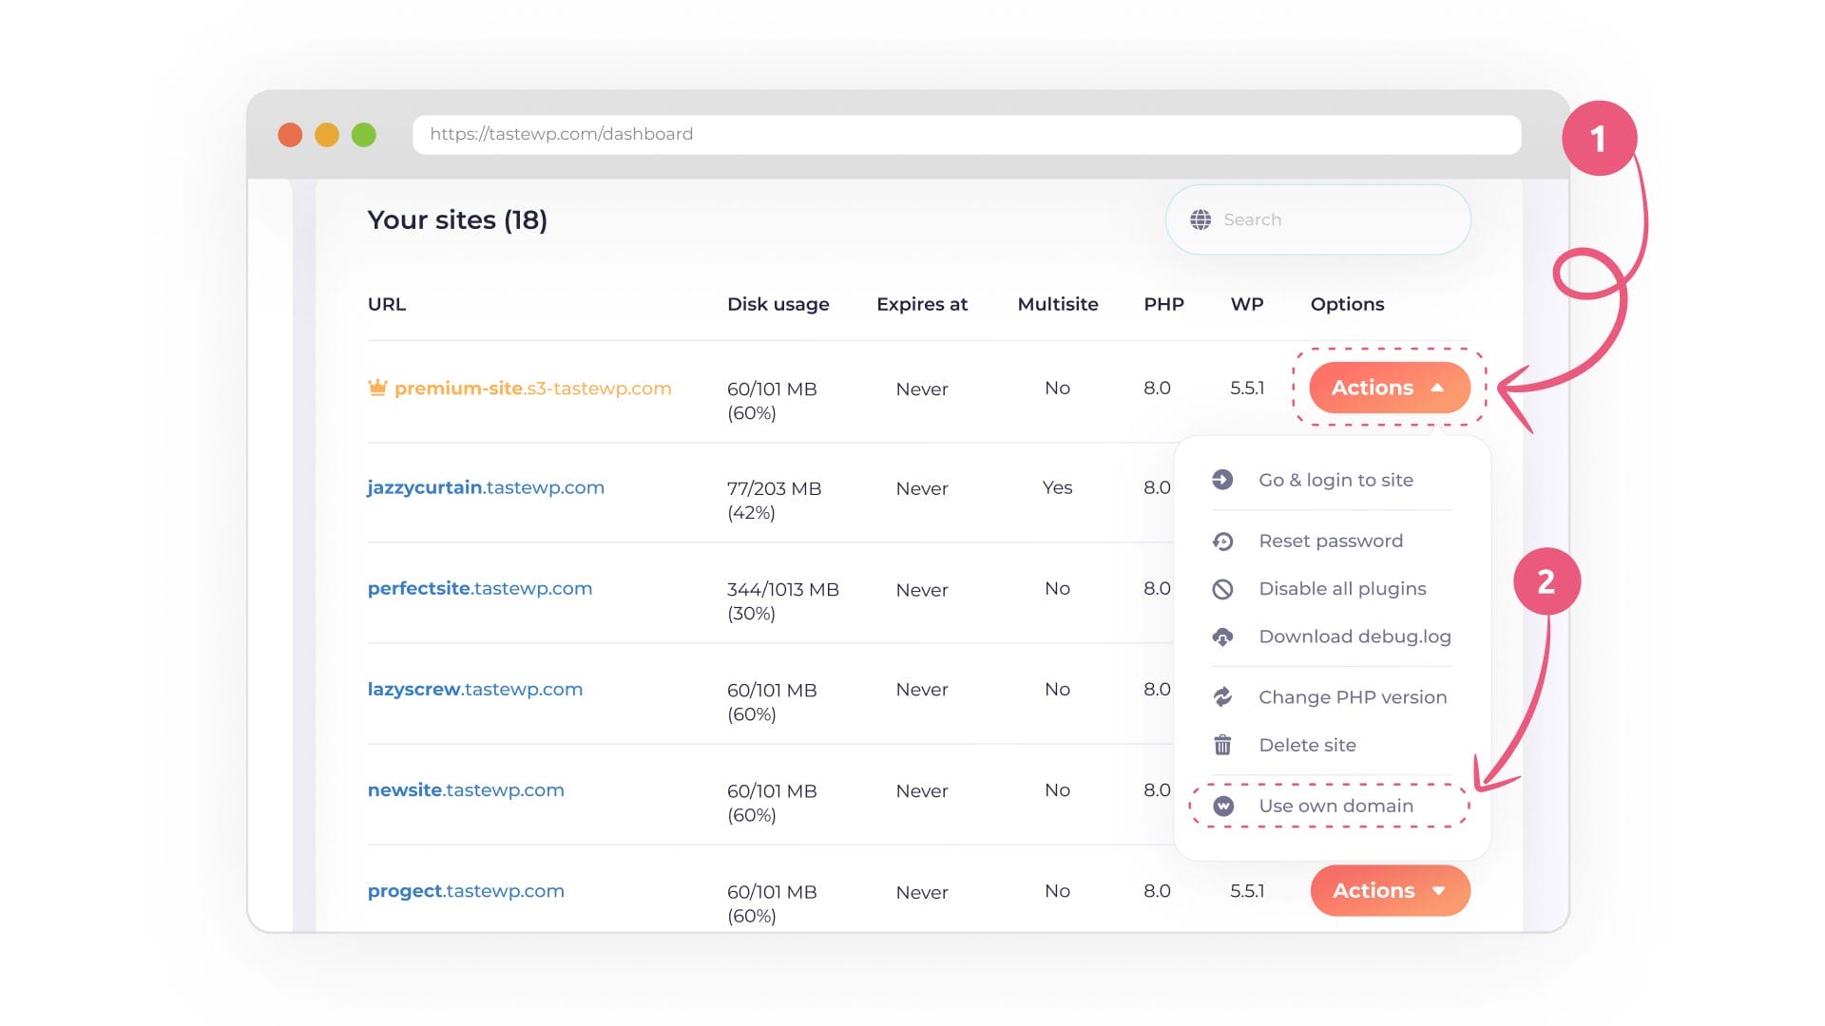Click the Use own domain globe icon

pyautogui.click(x=1223, y=806)
